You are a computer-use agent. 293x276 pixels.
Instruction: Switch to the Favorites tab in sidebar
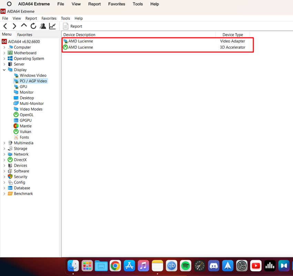pos(25,34)
